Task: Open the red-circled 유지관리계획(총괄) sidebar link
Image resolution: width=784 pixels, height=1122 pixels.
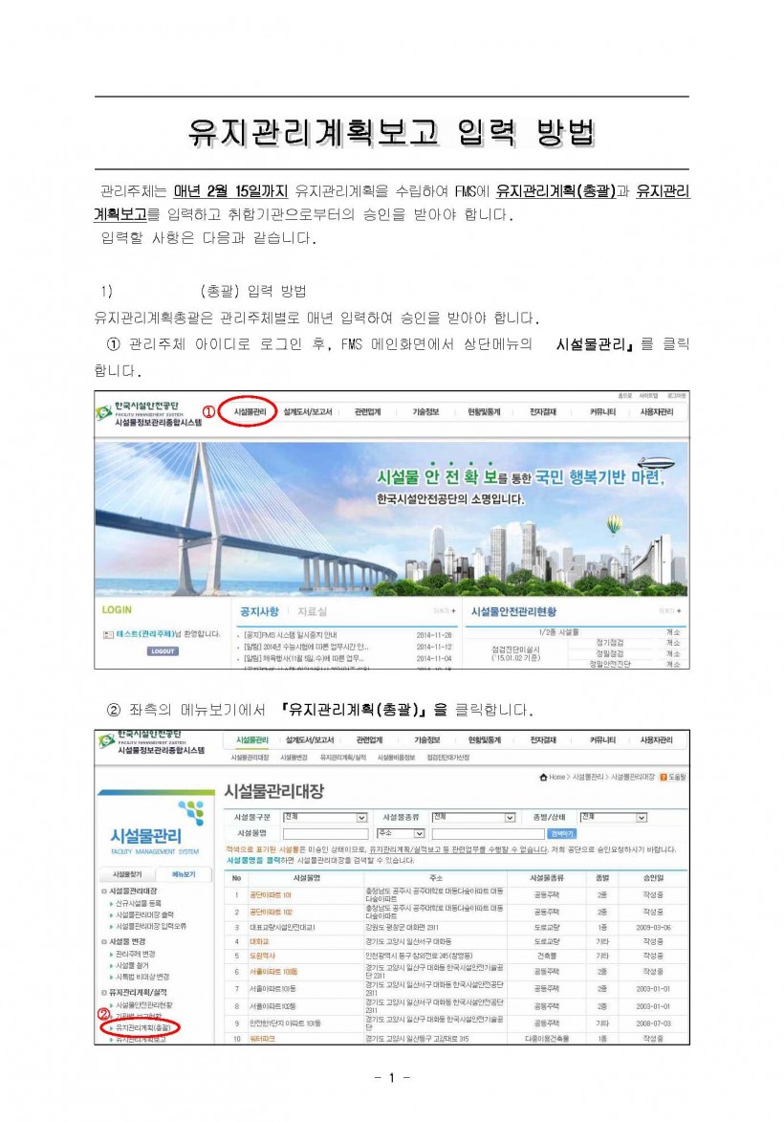Action: click(x=142, y=1027)
